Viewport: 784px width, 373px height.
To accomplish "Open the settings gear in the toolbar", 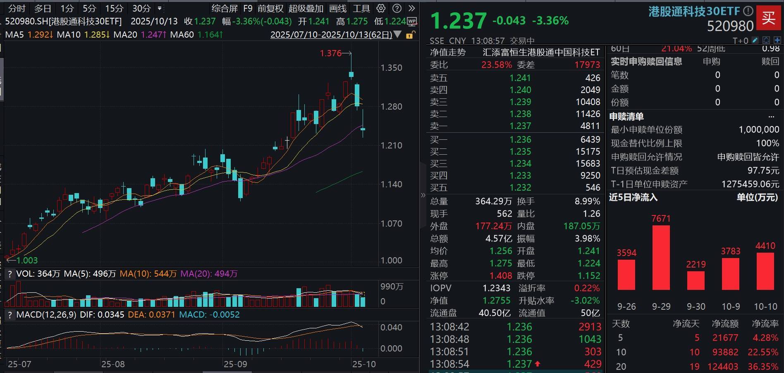I will [x=380, y=8].
